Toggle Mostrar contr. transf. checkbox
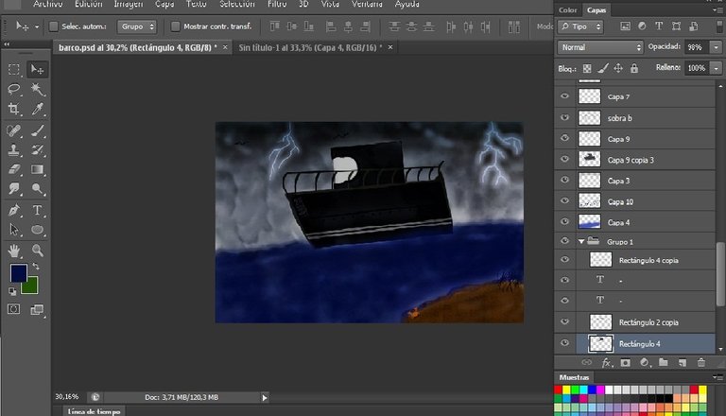 point(176,26)
